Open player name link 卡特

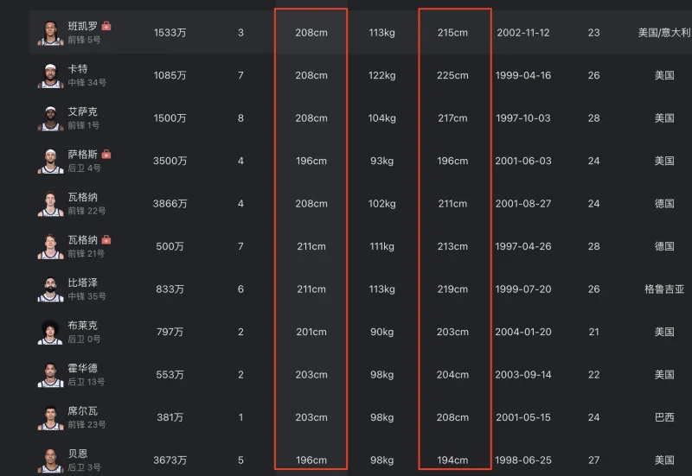(x=78, y=69)
